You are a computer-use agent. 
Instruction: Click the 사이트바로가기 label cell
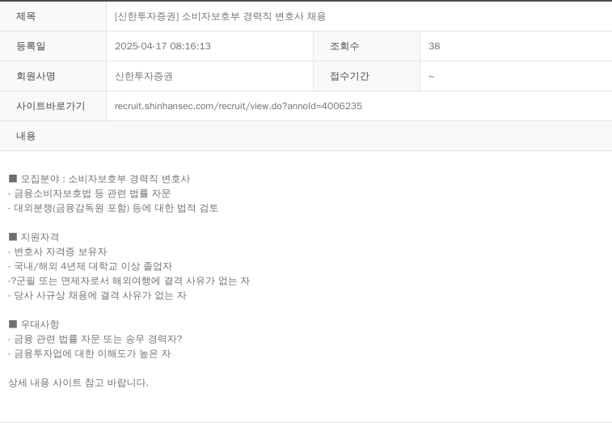53,106
